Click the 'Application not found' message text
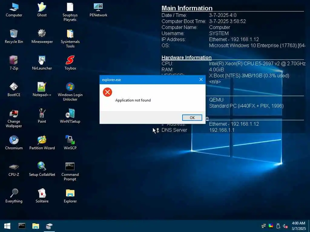 (x=133, y=100)
